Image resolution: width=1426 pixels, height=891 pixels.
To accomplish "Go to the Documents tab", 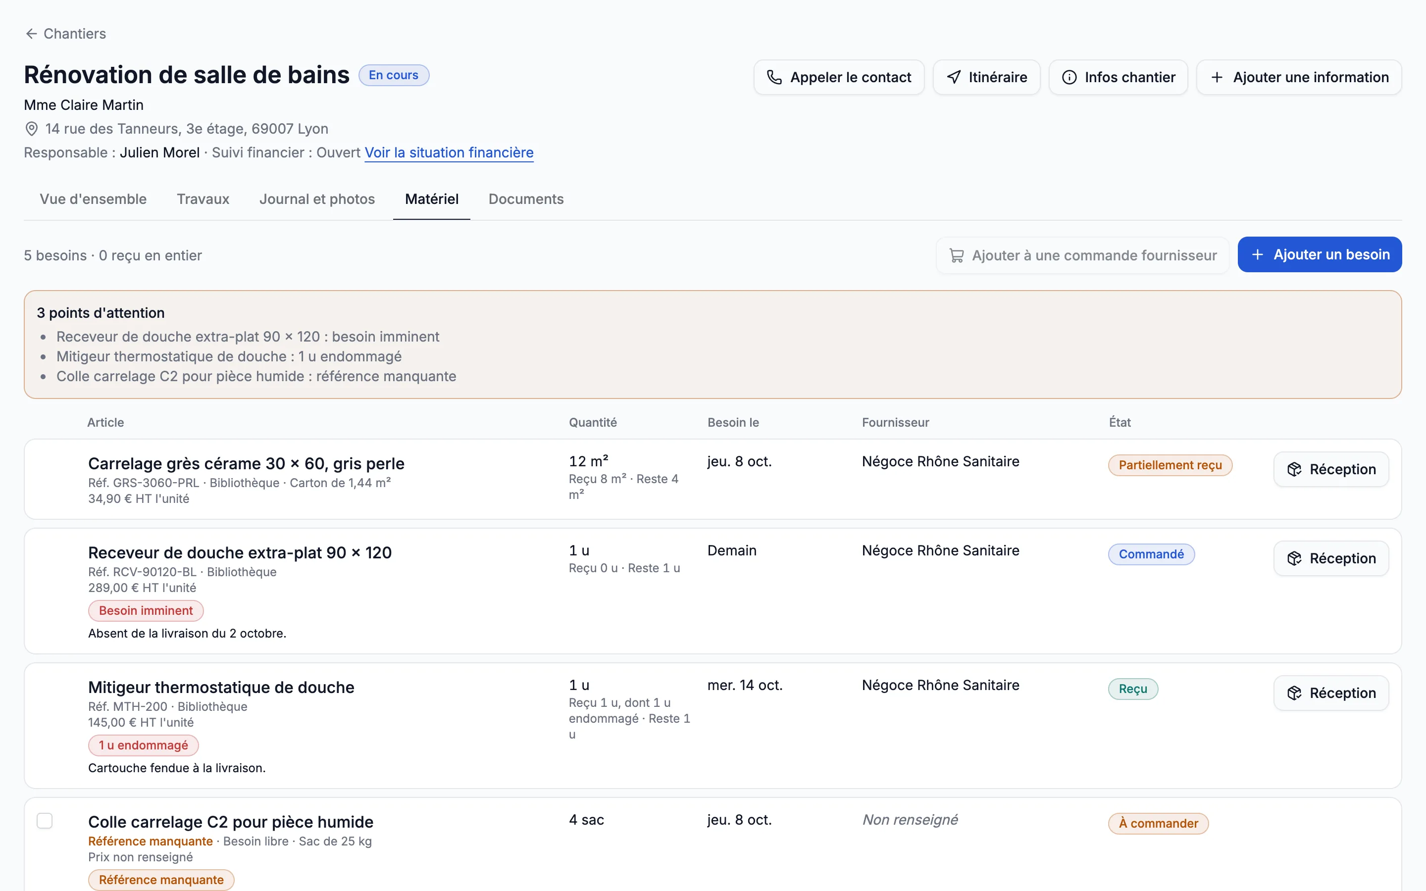I will tap(526, 199).
